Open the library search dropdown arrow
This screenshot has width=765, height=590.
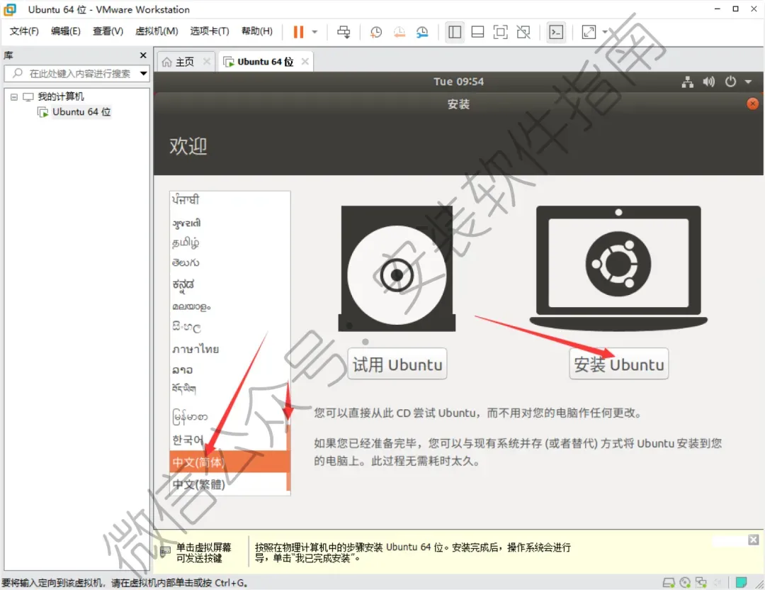(143, 73)
